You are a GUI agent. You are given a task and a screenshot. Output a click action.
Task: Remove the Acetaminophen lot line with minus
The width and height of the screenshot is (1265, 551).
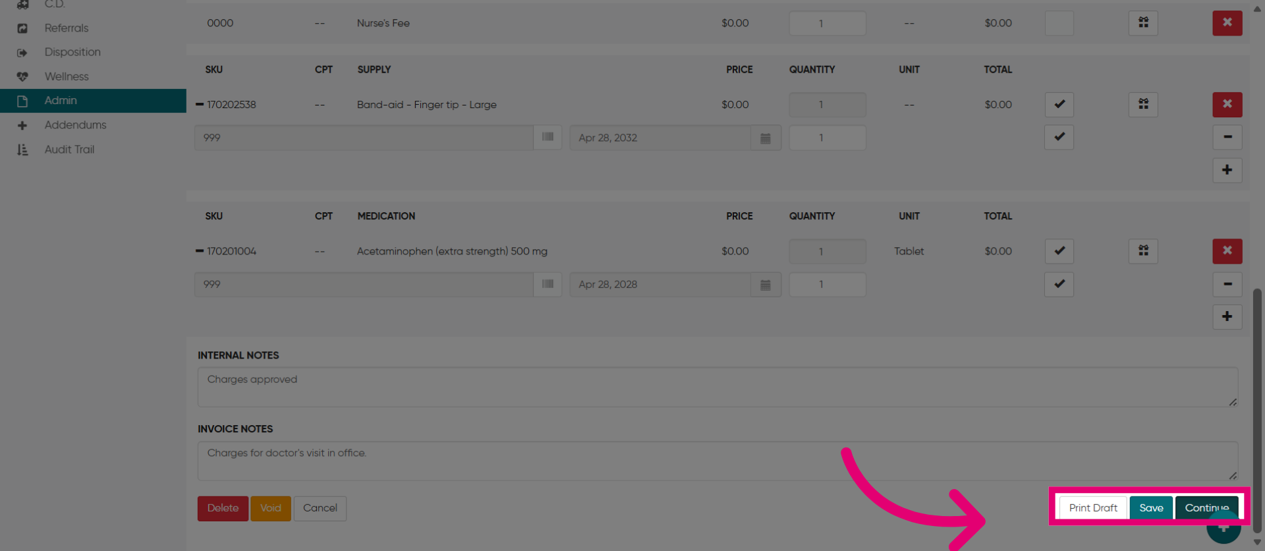tap(1227, 284)
